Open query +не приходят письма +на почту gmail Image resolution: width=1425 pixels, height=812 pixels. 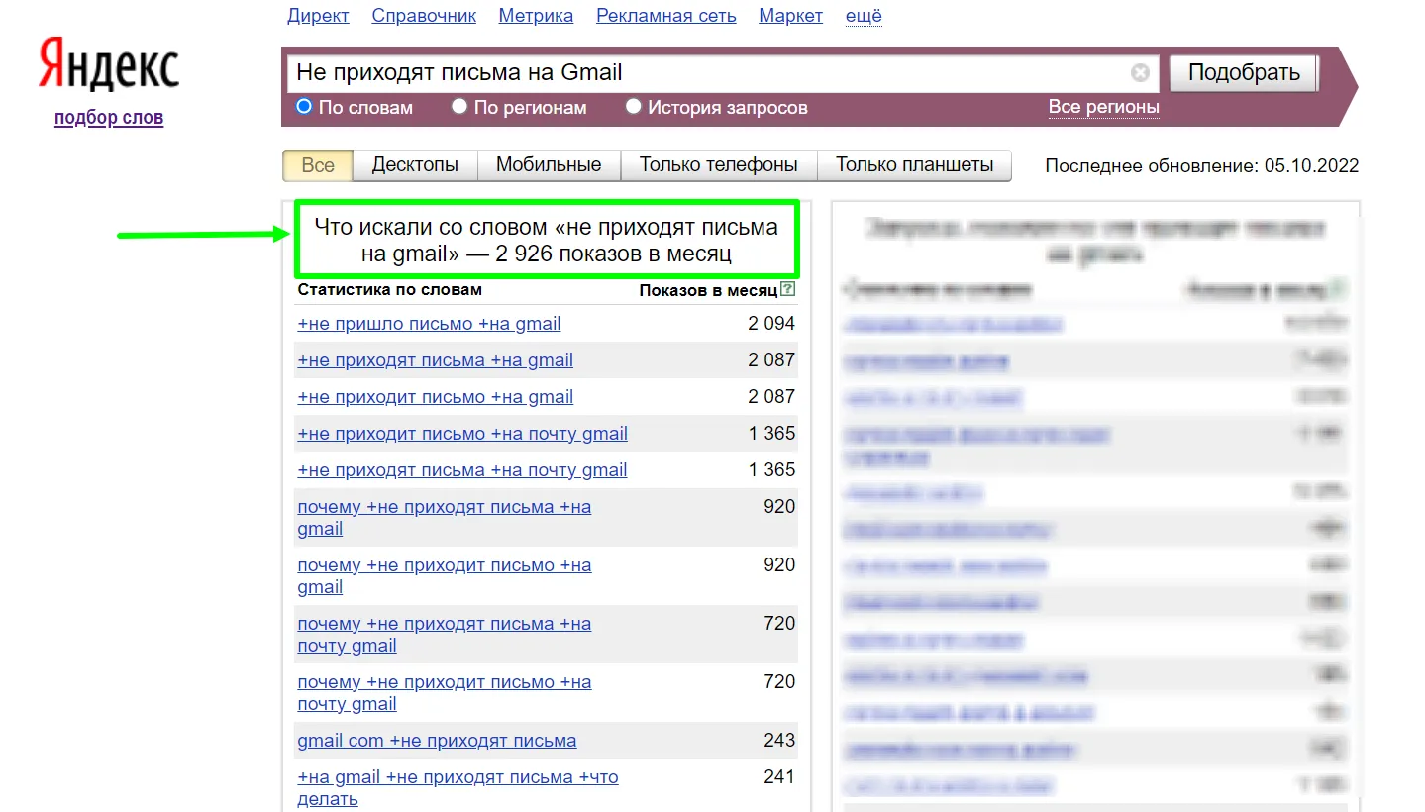(x=462, y=470)
